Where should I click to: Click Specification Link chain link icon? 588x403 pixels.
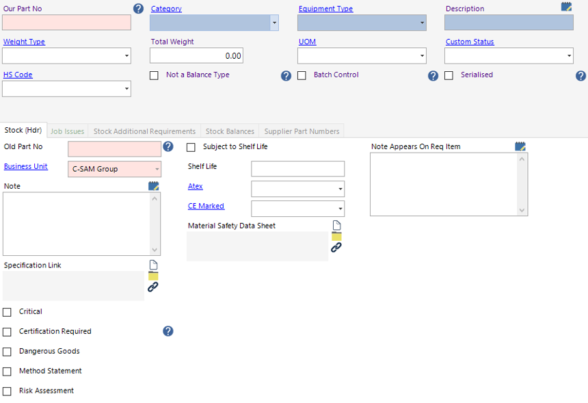[153, 287]
